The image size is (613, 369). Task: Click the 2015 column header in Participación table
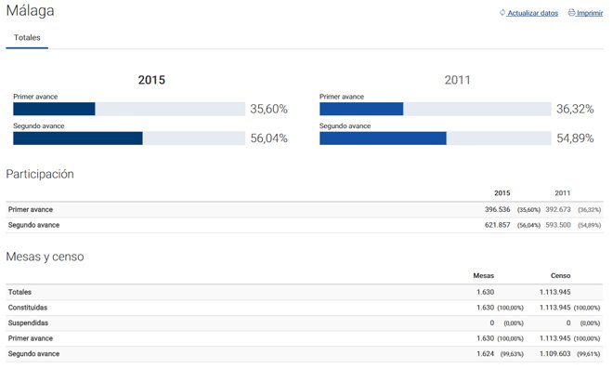pos(502,193)
